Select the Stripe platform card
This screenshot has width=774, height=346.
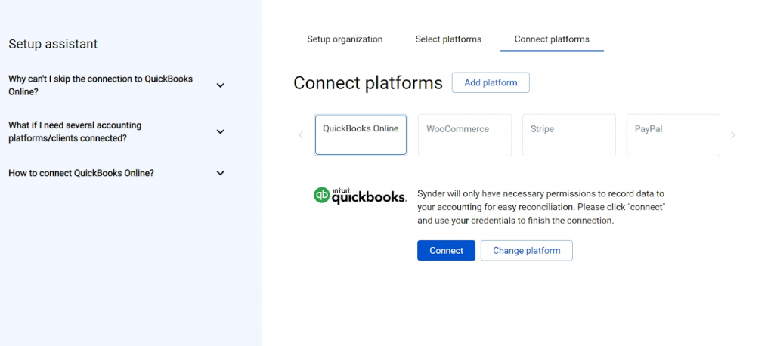point(568,134)
